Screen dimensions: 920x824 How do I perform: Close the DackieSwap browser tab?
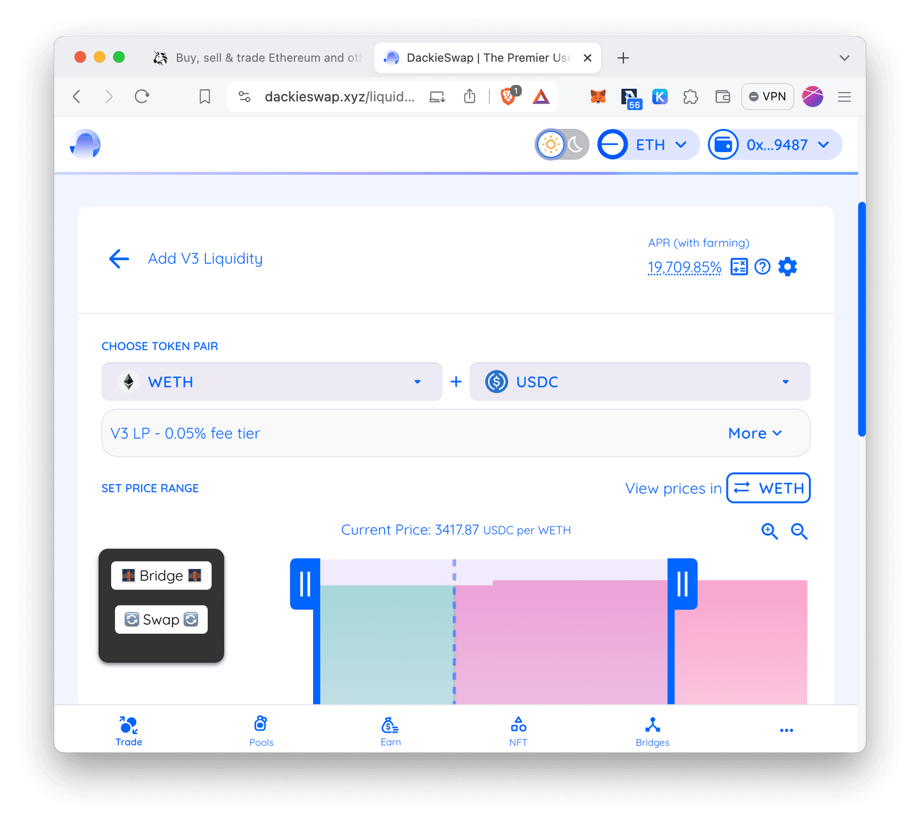(x=588, y=58)
